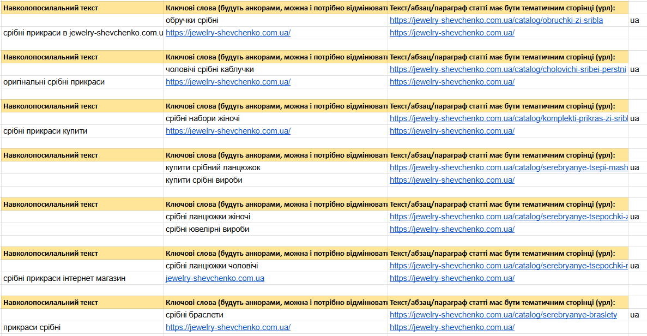Open the catalog link beside 'срібні ланцюжки жіночі'
This screenshot has height=336, width=647.
pos(509,217)
